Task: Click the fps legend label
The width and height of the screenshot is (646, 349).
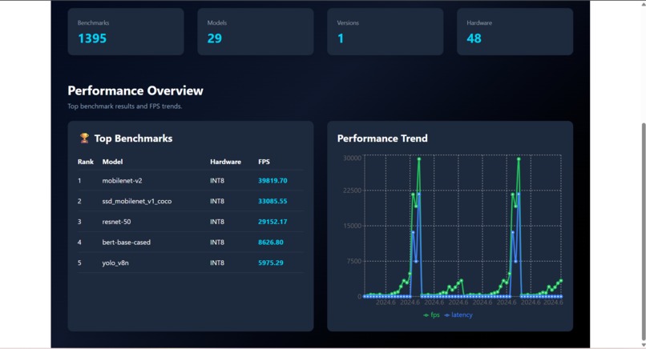Action: click(x=435, y=315)
